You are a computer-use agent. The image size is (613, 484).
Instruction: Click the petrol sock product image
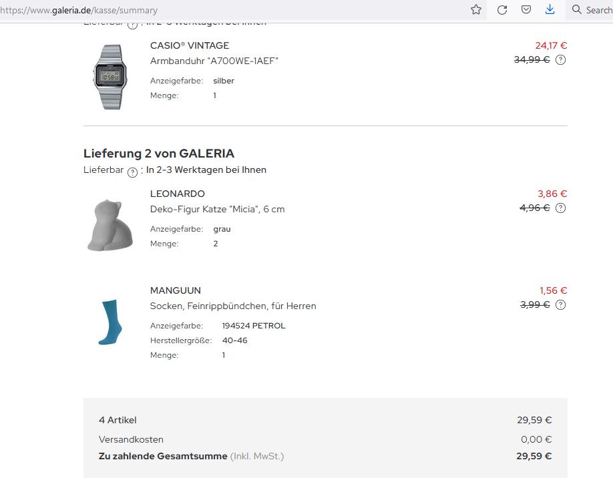coord(108,322)
